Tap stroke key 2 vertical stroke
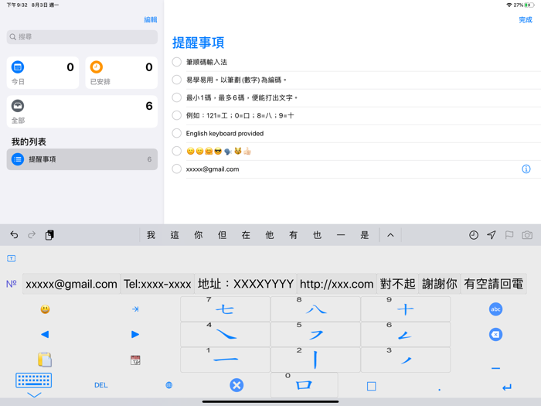Screen dimensions: 541x406 (x=315, y=360)
